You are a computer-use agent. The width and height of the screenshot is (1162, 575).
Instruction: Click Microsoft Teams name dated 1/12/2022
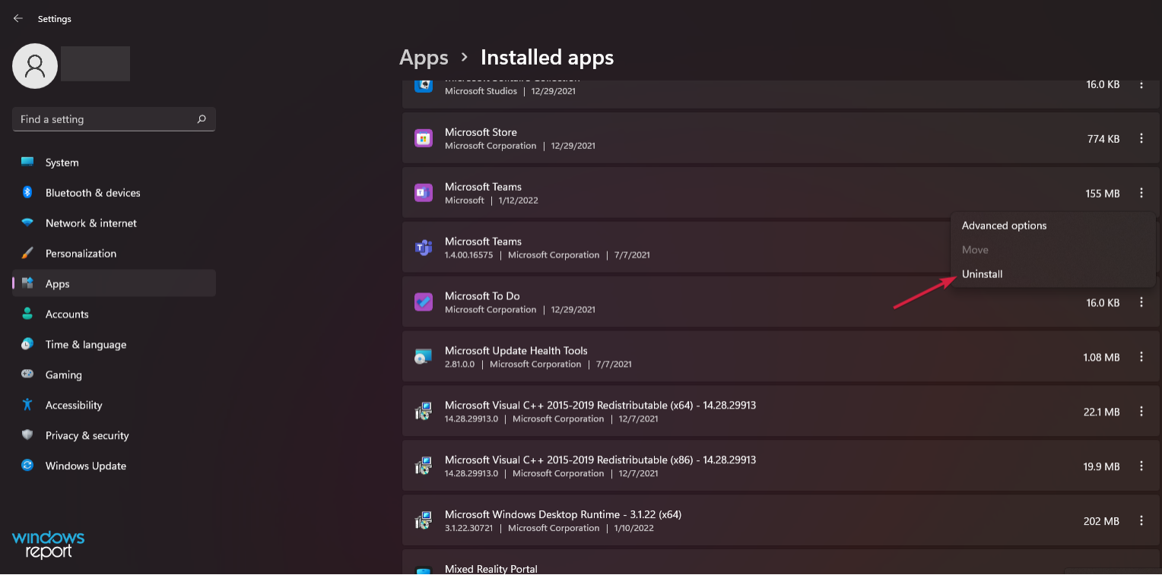tap(483, 187)
